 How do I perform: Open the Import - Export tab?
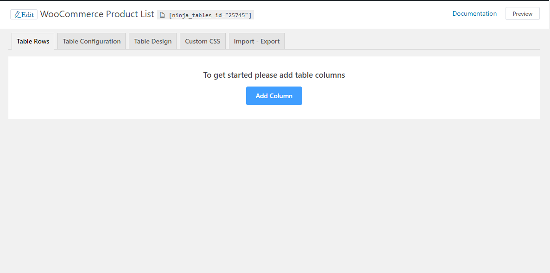pos(257,41)
